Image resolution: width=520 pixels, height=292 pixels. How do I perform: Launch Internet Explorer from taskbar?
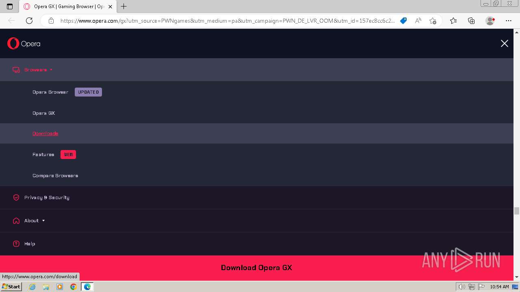[x=32, y=287]
